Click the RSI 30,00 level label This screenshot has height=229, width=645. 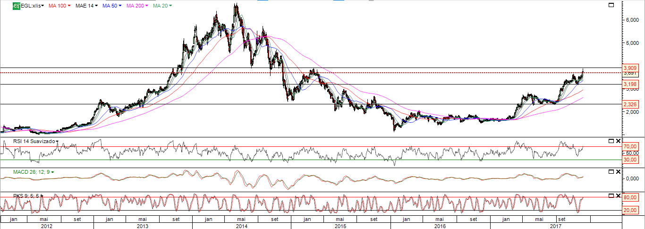click(630, 160)
